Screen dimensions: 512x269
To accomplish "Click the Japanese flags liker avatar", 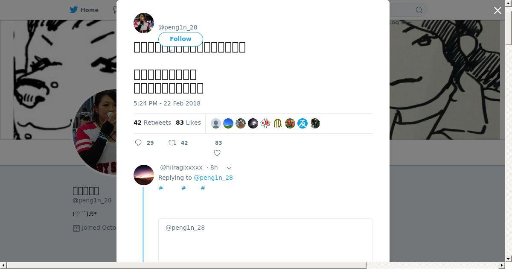I will click(x=265, y=123).
